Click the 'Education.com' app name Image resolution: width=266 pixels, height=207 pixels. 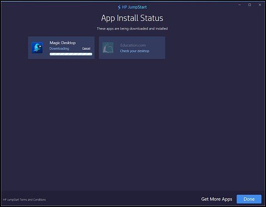(133, 45)
